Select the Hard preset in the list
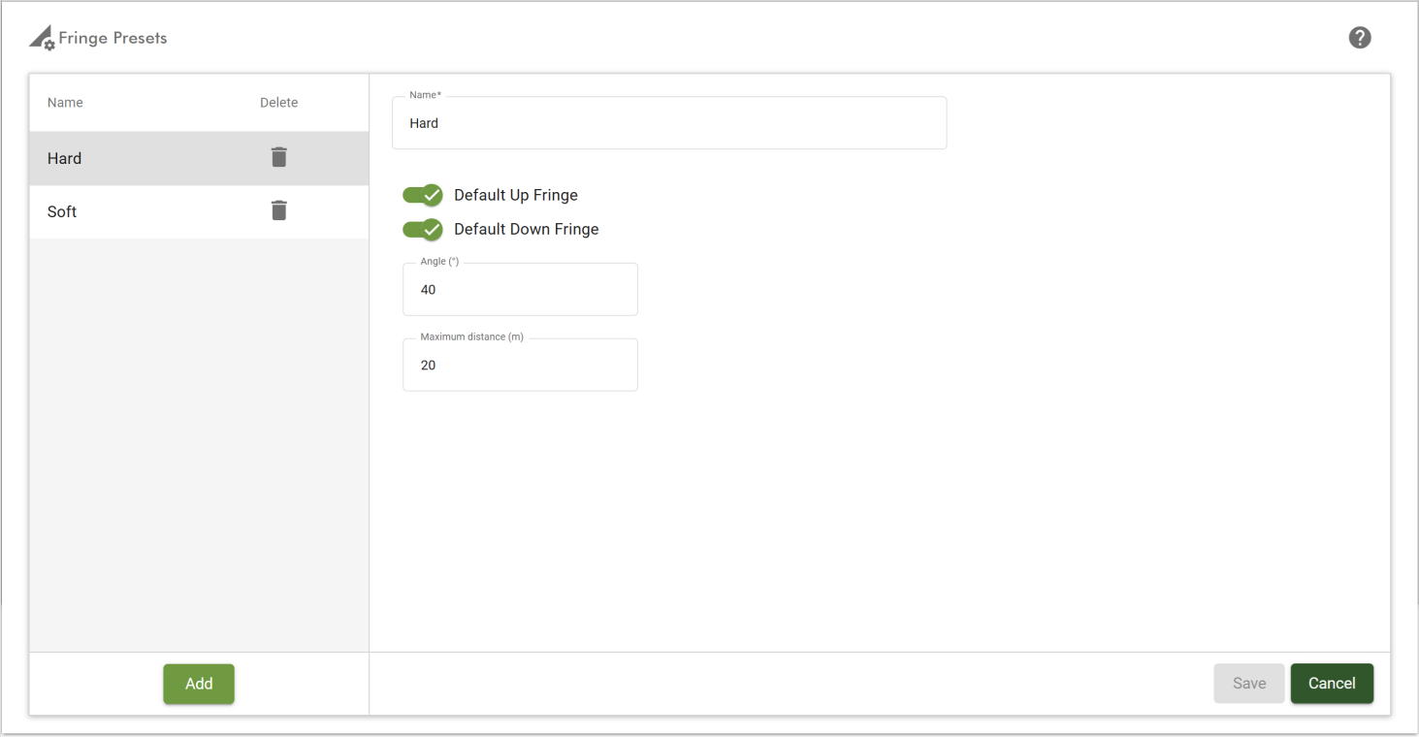The image size is (1419, 737). [65, 158]
